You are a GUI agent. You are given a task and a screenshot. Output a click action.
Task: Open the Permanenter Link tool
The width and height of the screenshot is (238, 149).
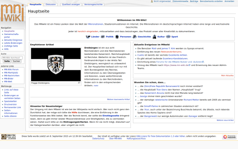point(12,107)
